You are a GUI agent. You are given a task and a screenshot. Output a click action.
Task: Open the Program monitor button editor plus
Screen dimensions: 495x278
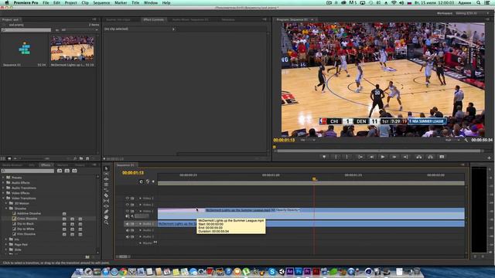489,158
